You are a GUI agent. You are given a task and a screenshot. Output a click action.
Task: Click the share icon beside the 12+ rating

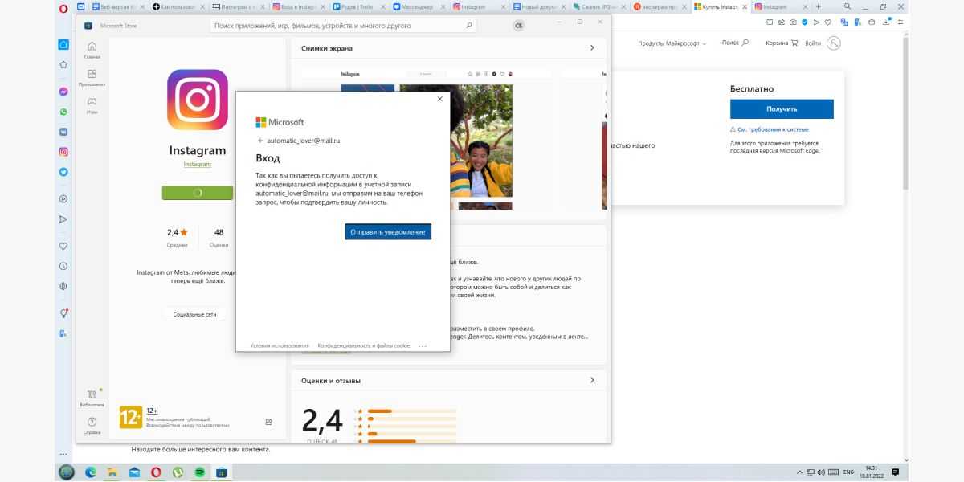[x=268, y=422]
